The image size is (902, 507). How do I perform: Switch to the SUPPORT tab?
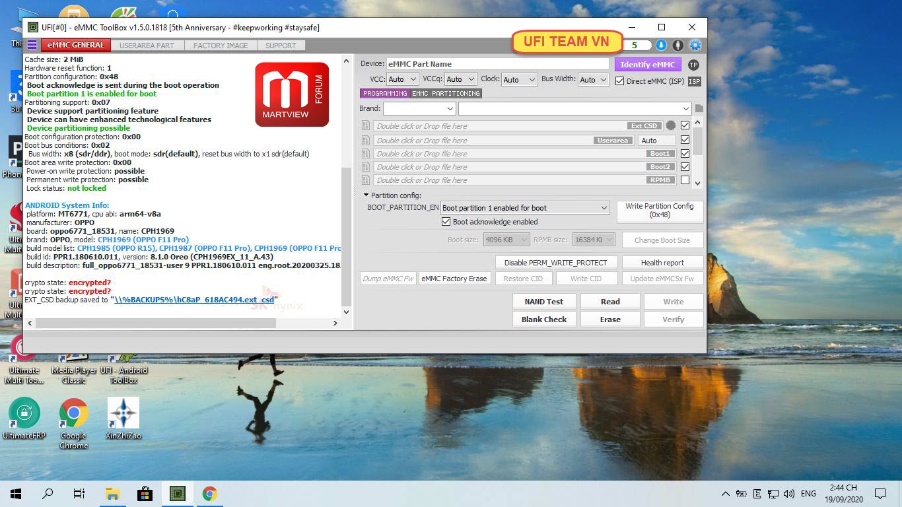[281, 46]
